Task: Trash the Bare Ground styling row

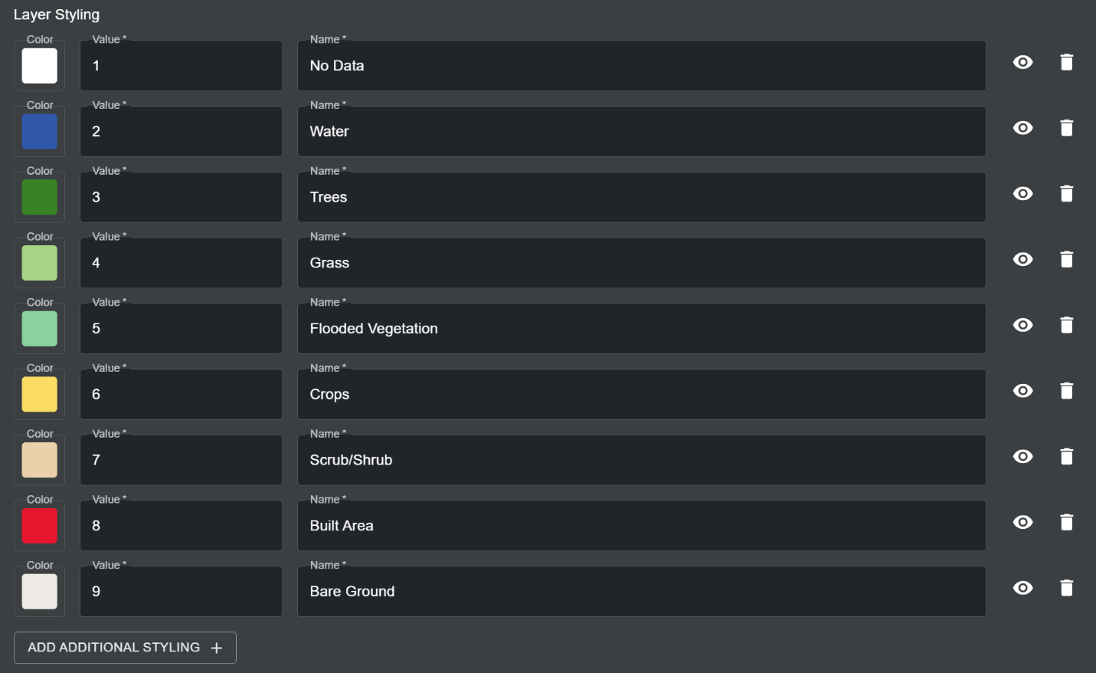Action: [x=1066, y=588]
